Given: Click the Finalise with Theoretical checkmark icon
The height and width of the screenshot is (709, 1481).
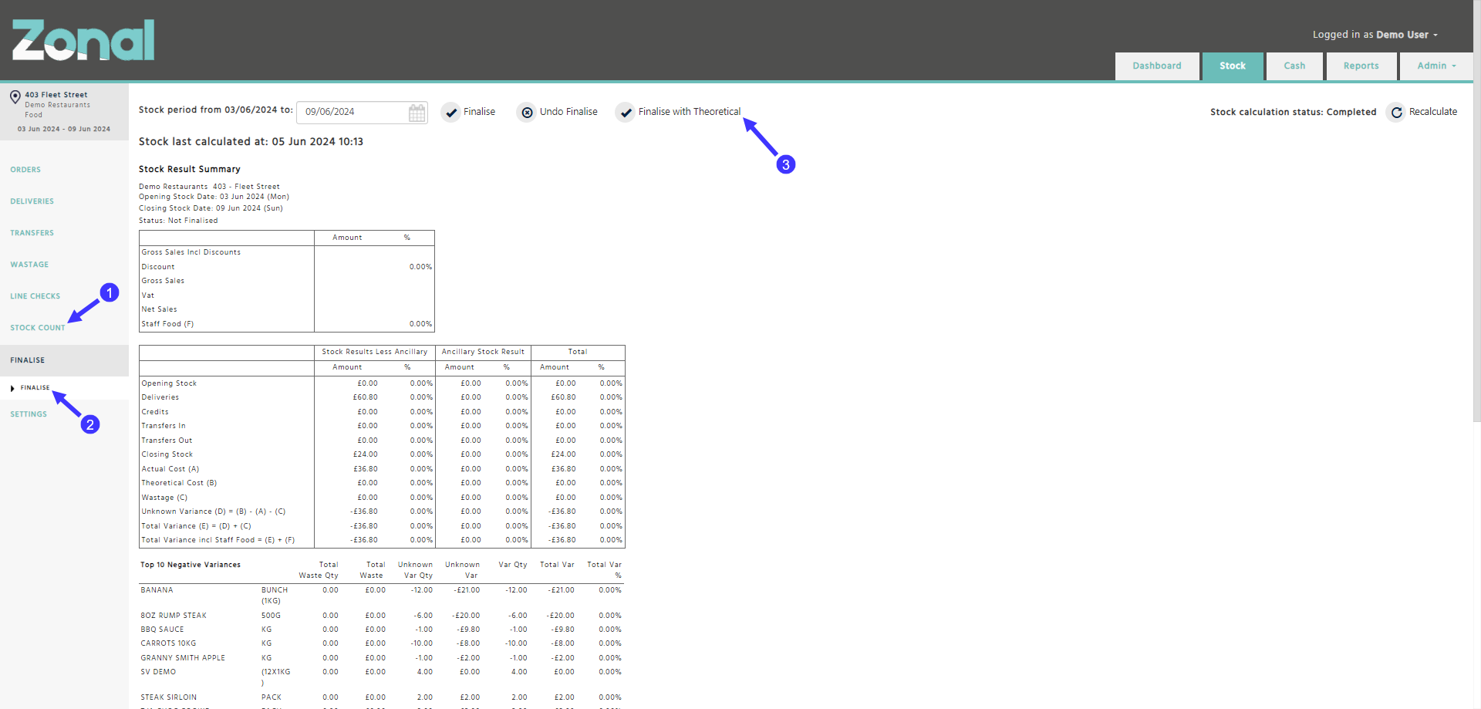Looking at the screenshot, I should (626, 113).
